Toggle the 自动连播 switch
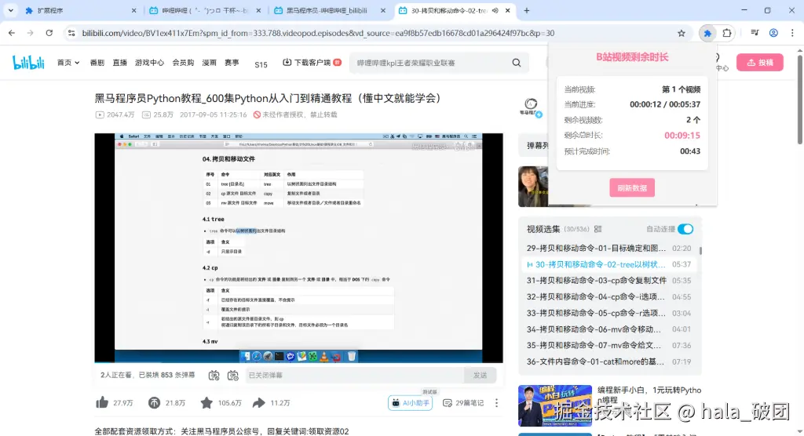Screen dimensions: 804x436 pos(685,229)
